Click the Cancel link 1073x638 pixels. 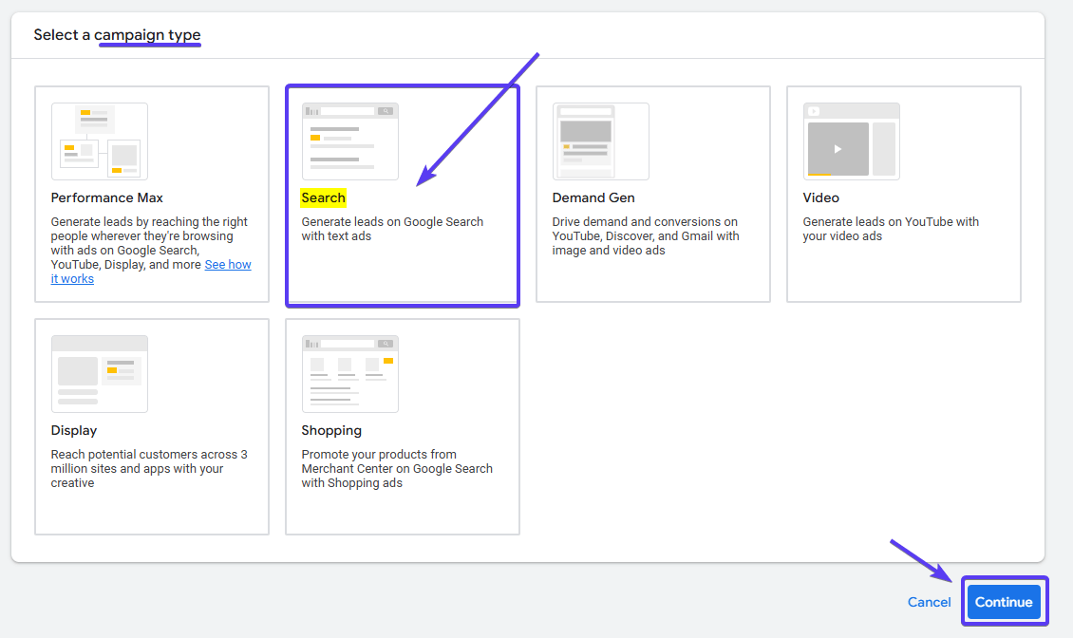tap(929, 602)
